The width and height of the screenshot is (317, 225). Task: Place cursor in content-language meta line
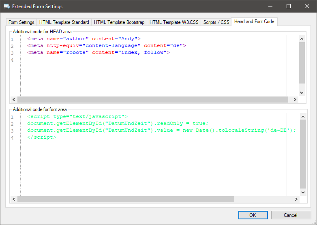click(x=107, y=45)
